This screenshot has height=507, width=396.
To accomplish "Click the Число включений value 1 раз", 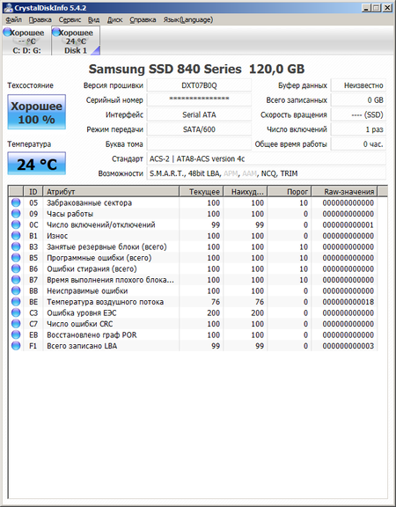I will pos(358,129).
